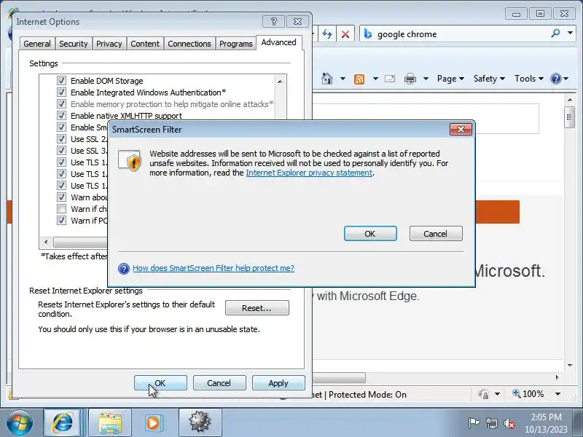Expand the feeds dropdown arrow
Screen dimensions: 583x437
[375, 79]
